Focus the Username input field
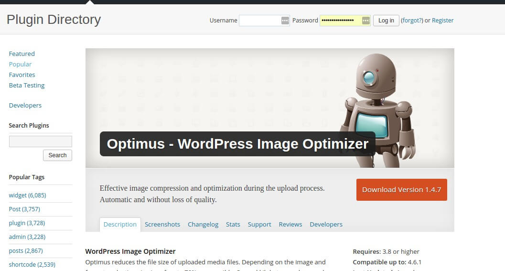 (264, 21)
